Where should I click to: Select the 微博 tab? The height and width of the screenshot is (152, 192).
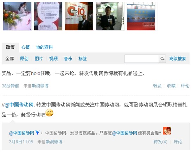point(10,47)
